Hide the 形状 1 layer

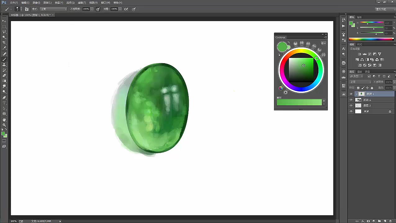click(x=351, y=100)
